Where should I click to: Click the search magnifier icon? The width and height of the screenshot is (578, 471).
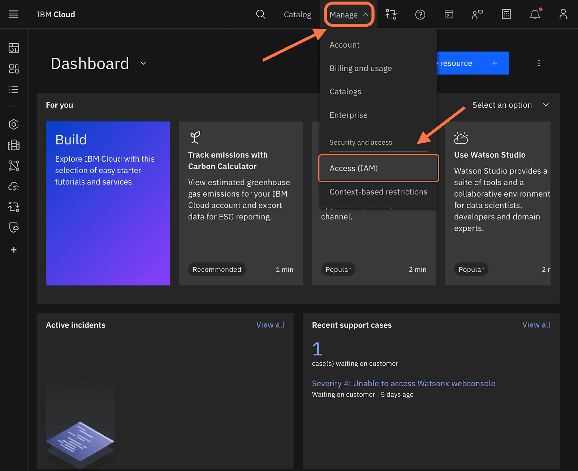260,14
